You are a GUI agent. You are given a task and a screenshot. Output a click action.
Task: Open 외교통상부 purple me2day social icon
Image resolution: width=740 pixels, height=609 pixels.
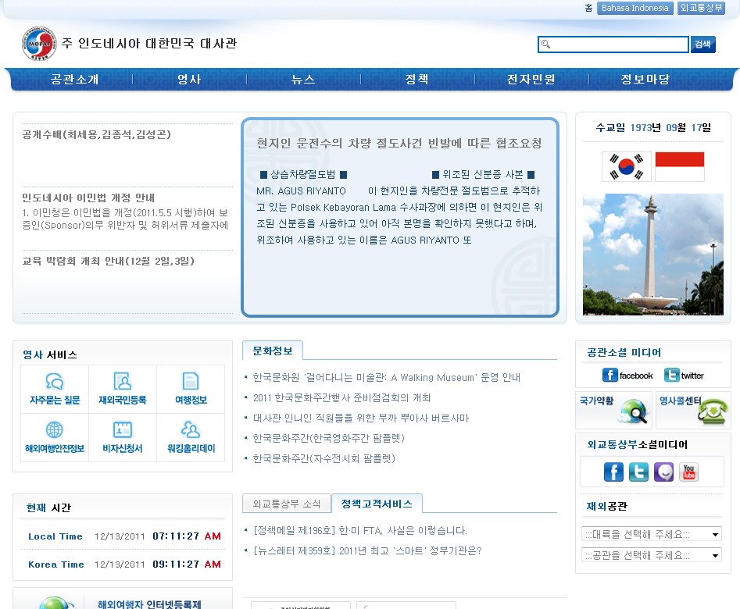click(x=663, y=472)
